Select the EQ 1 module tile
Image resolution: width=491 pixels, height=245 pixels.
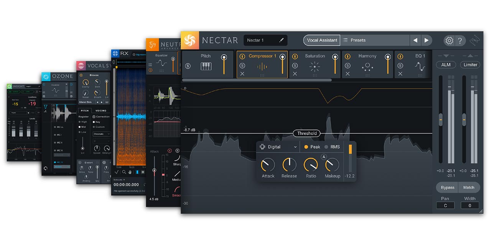point(413,64)
